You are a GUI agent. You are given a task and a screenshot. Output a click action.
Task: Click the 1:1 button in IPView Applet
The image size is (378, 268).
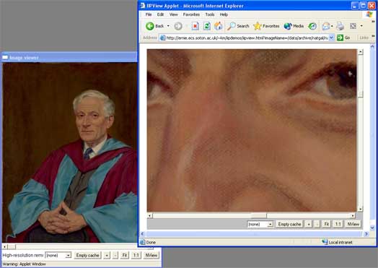click(x=338, y=225)
